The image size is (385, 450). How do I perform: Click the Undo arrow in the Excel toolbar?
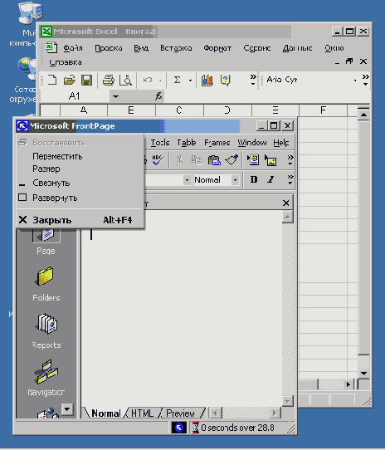148,80
